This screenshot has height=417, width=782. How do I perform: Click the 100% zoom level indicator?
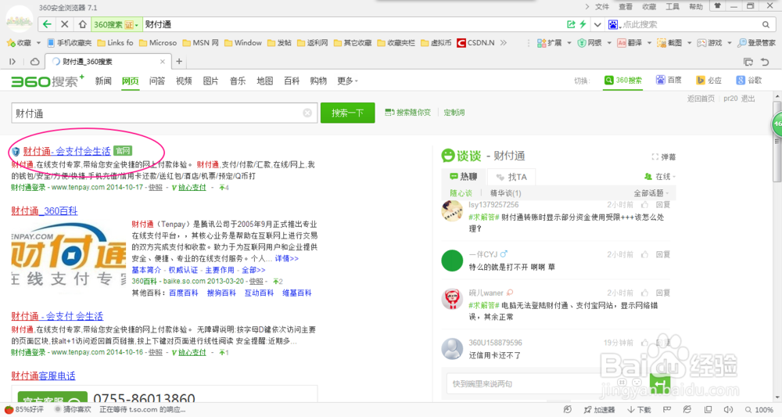click(x=759, y=409)
